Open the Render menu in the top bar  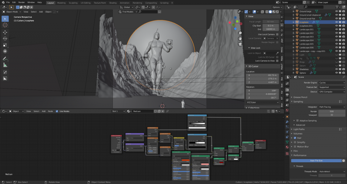pos(21,2)
